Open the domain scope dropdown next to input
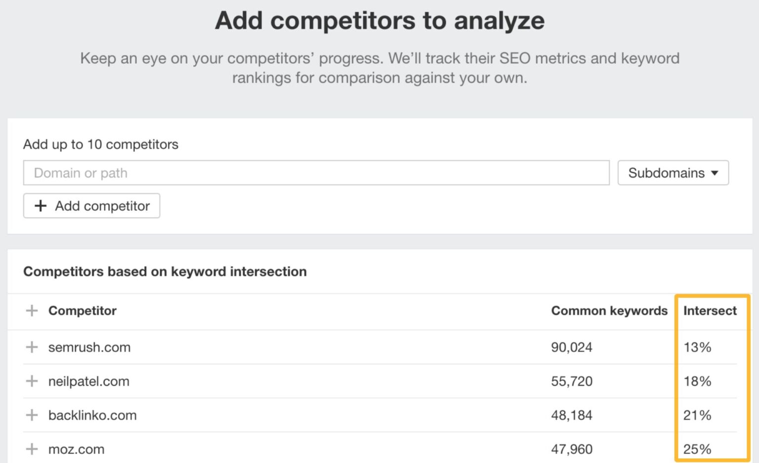Viewport: 759px width, 463px height. 673,173
